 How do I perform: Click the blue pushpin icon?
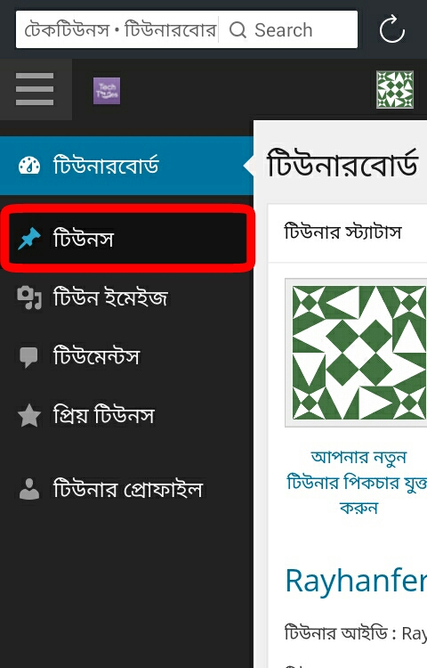[x=29, y=239]
